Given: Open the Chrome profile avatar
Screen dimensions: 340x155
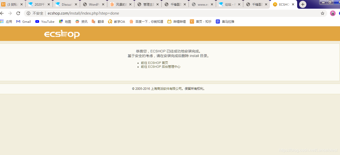Looking at the screenshot, I should 333,13.
